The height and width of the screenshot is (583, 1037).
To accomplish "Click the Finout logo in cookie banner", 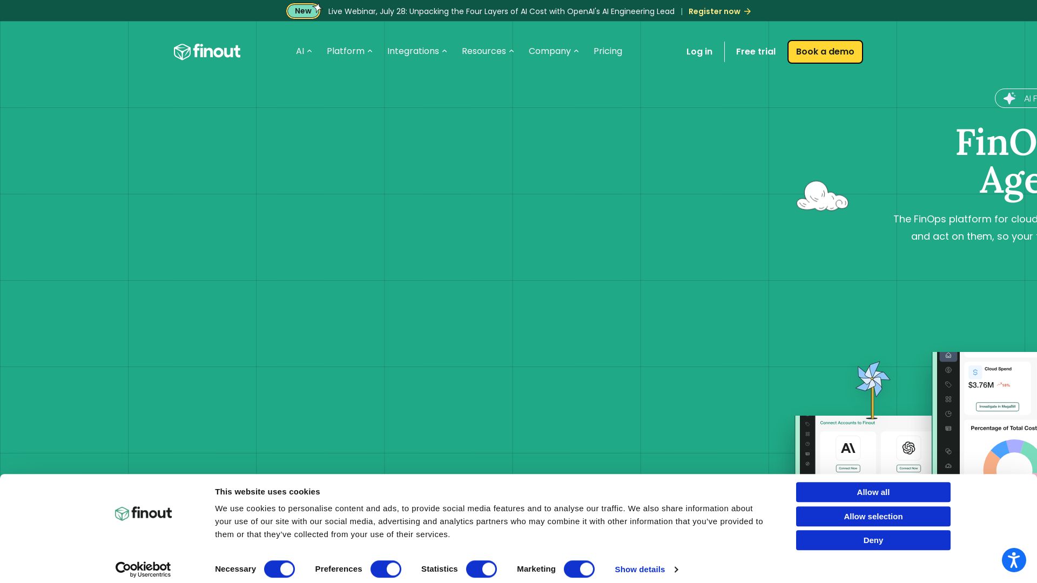I will [x=143, y=513].
